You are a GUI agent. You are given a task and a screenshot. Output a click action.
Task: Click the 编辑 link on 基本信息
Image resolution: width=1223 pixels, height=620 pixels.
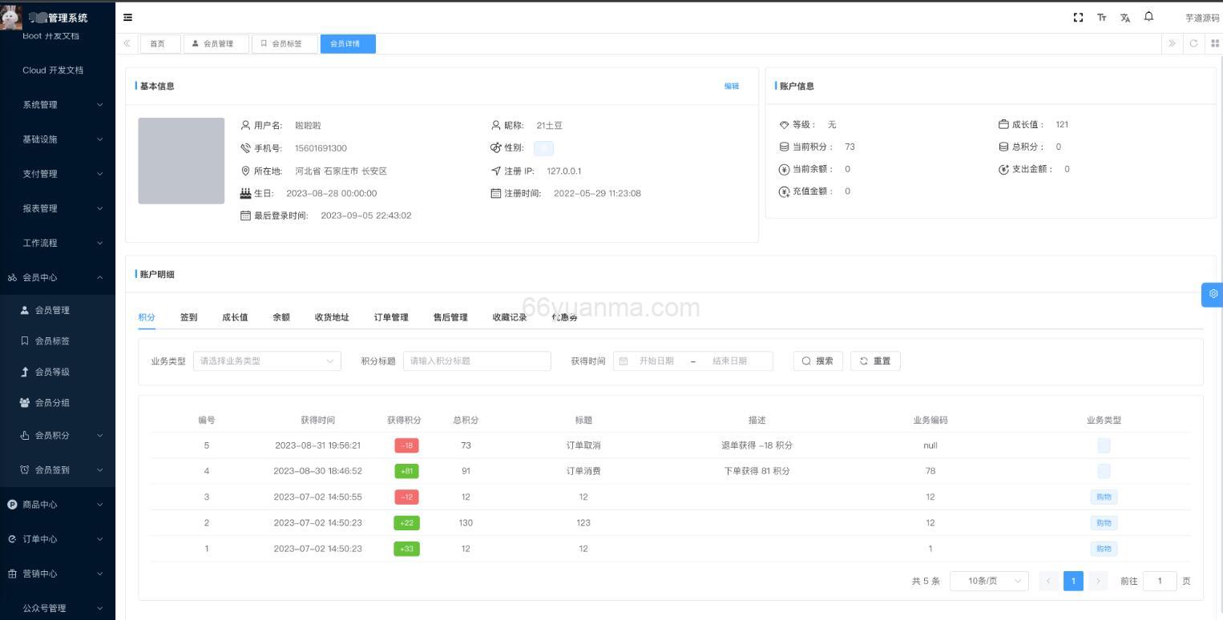[732, 86]
